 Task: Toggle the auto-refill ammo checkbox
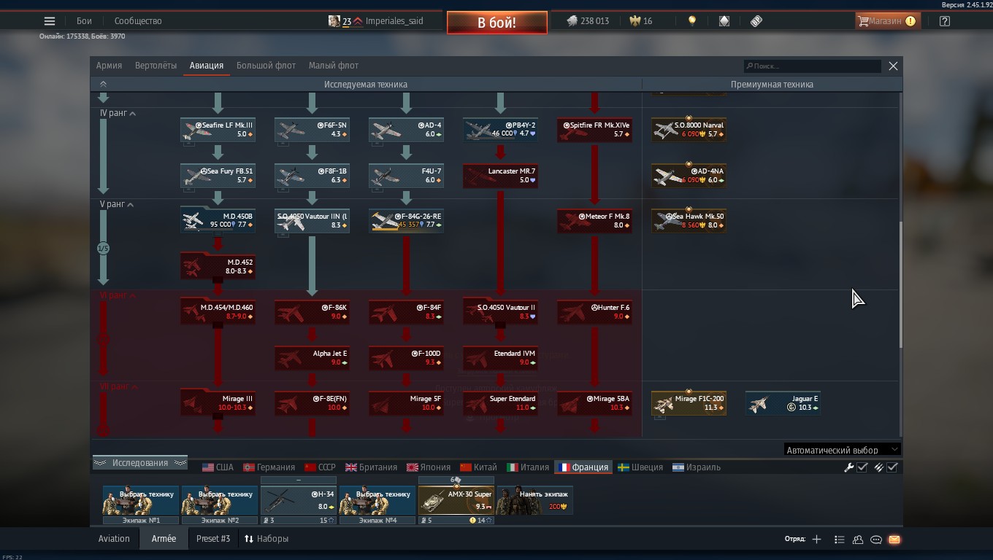[892, 467]
